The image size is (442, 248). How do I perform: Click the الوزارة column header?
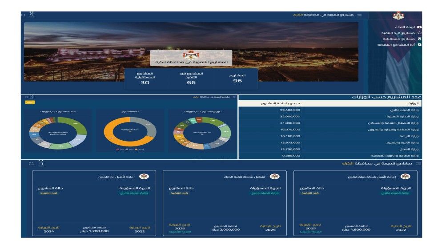click(414, 103)
